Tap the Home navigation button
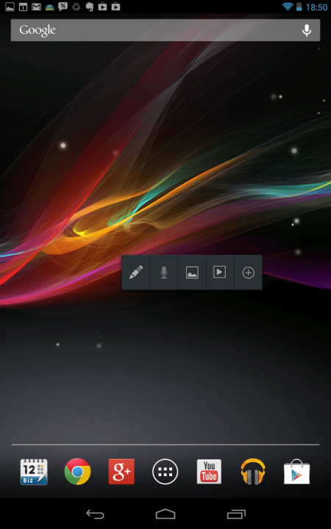Screen dimensions: 331x529 (x=165, y=514)
